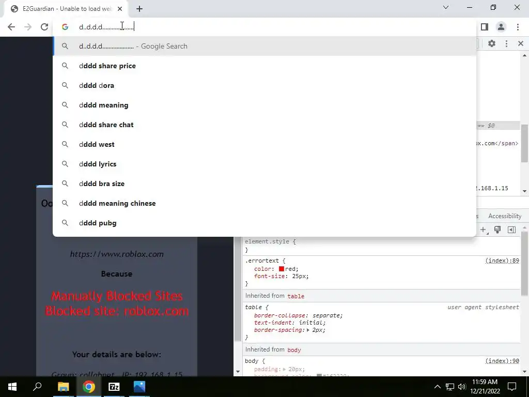Open DevTools more options menu
This screenshot has width=529, height=397.
tap(506, 43)
